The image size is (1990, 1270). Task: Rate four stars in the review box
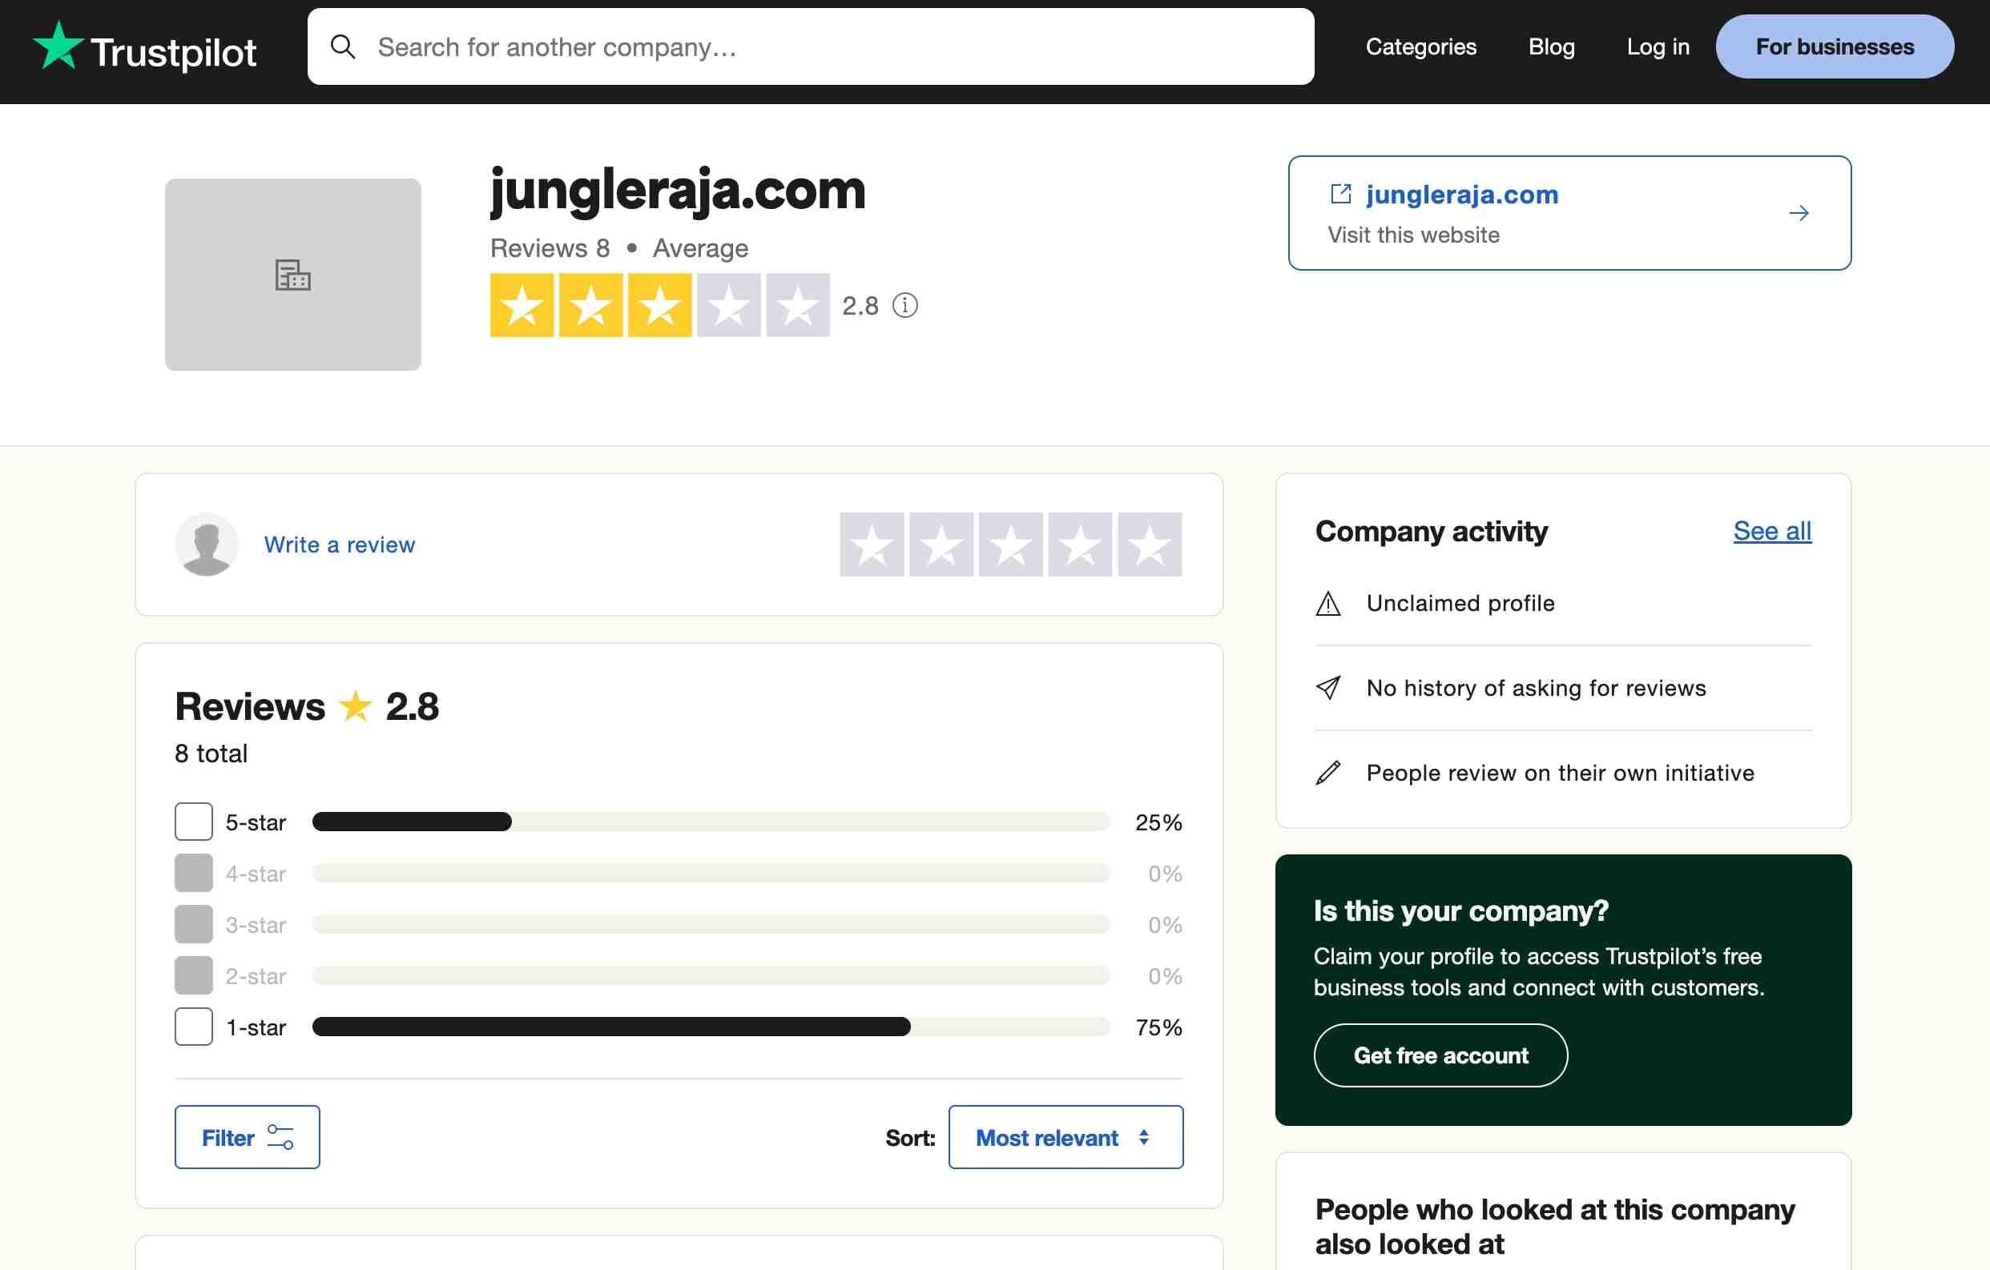[1080, 545]
